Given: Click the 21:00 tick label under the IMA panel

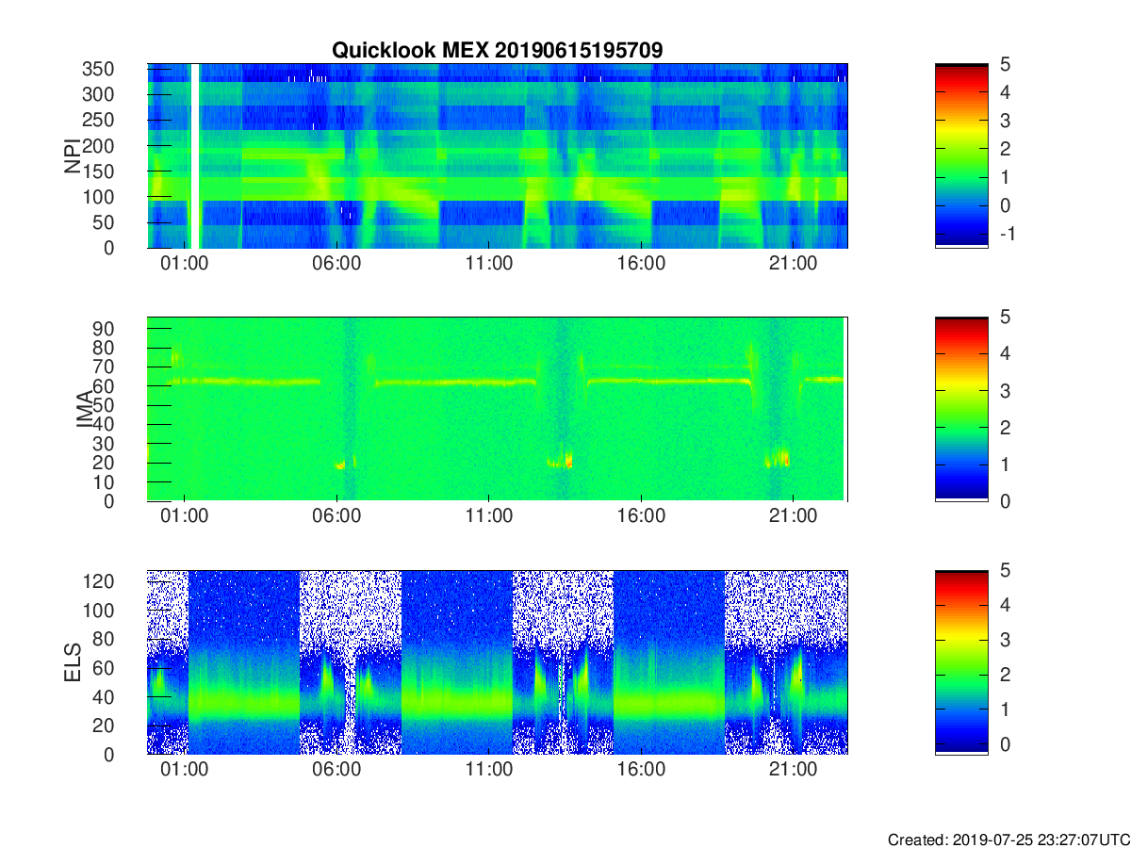Looking at the screenshot, I should click(x=794, y=516).
